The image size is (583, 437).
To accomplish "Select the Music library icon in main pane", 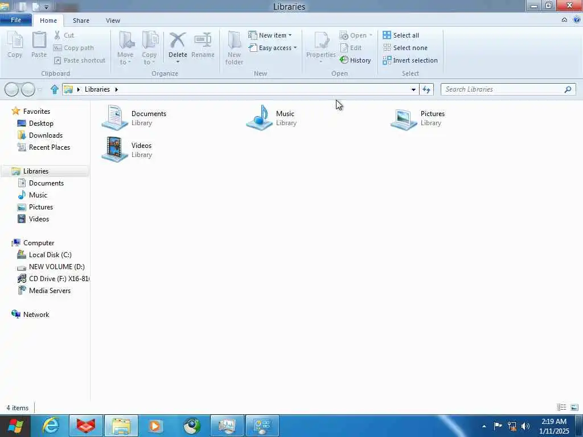I will (260, 117).
